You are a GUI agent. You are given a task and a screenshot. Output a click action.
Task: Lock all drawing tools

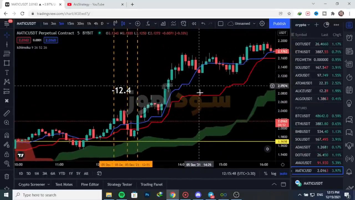pos(7,154)
